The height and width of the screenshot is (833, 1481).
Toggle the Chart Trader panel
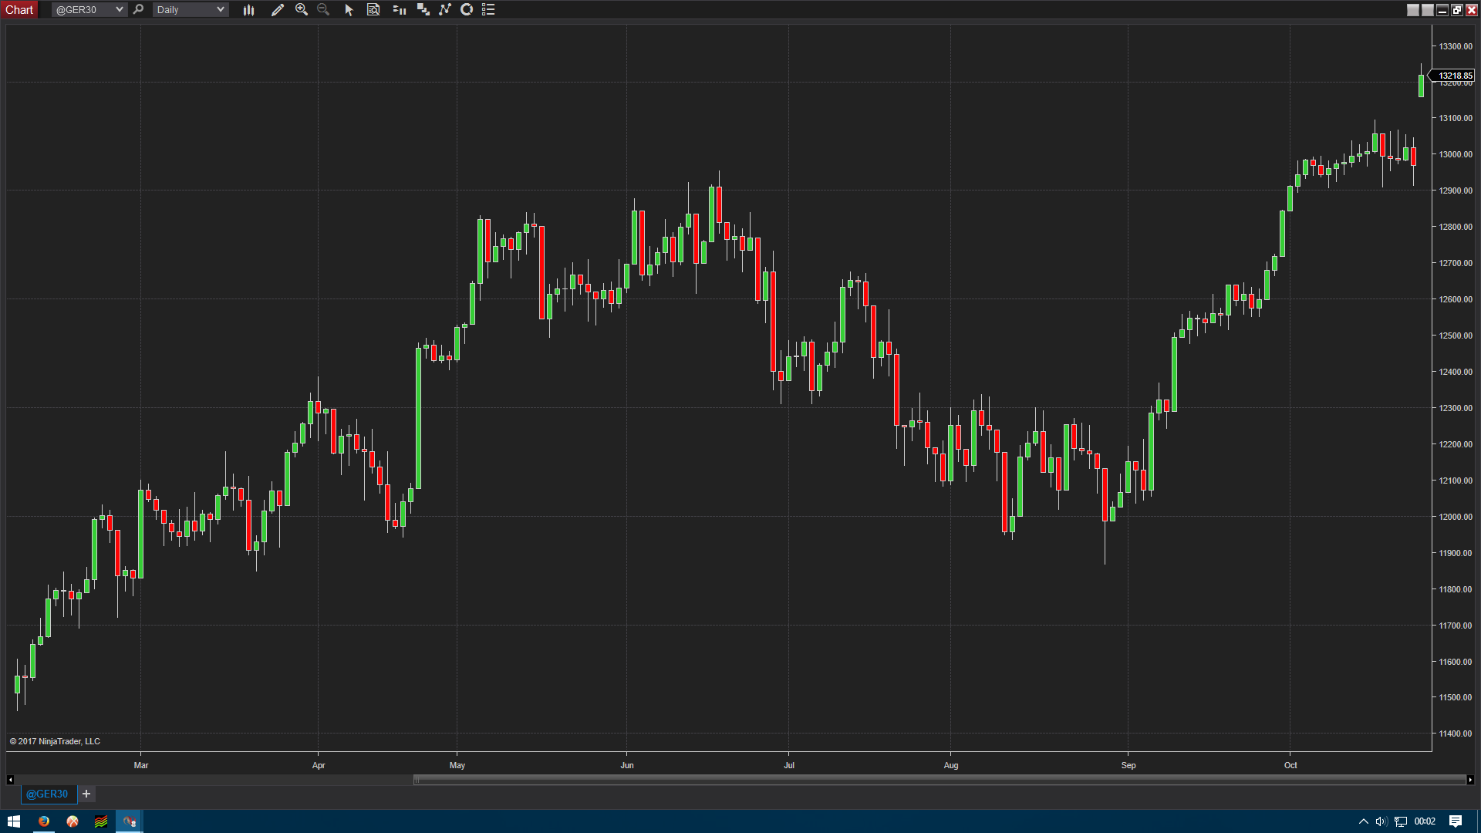399,10
